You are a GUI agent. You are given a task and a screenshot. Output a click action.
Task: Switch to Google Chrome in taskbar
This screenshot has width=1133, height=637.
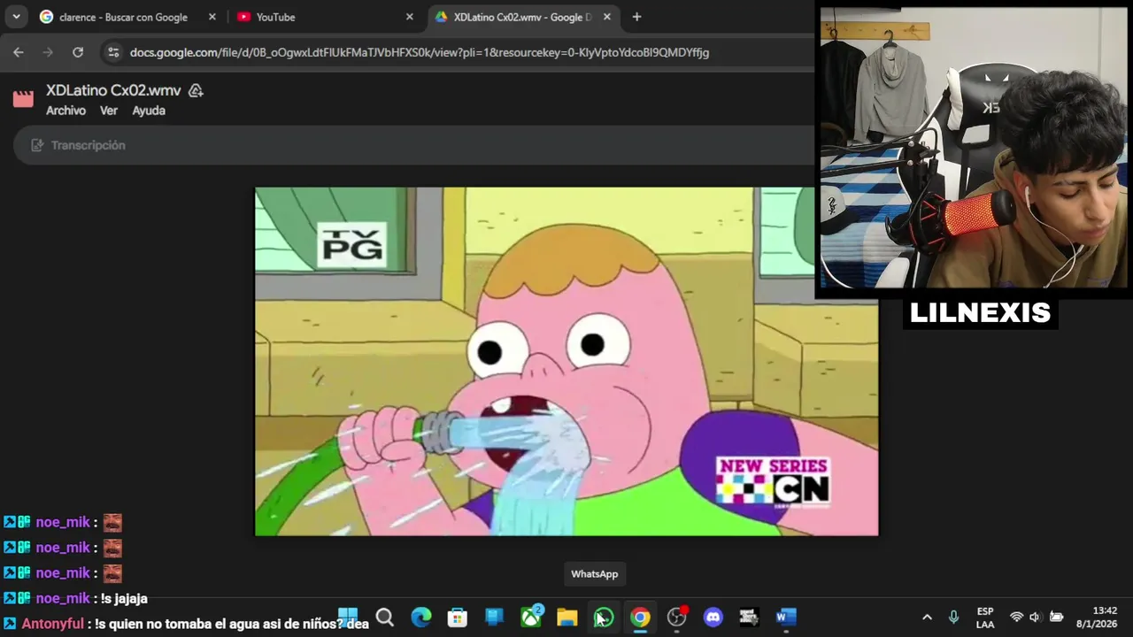pyautogui.click(x=640, y=617)
